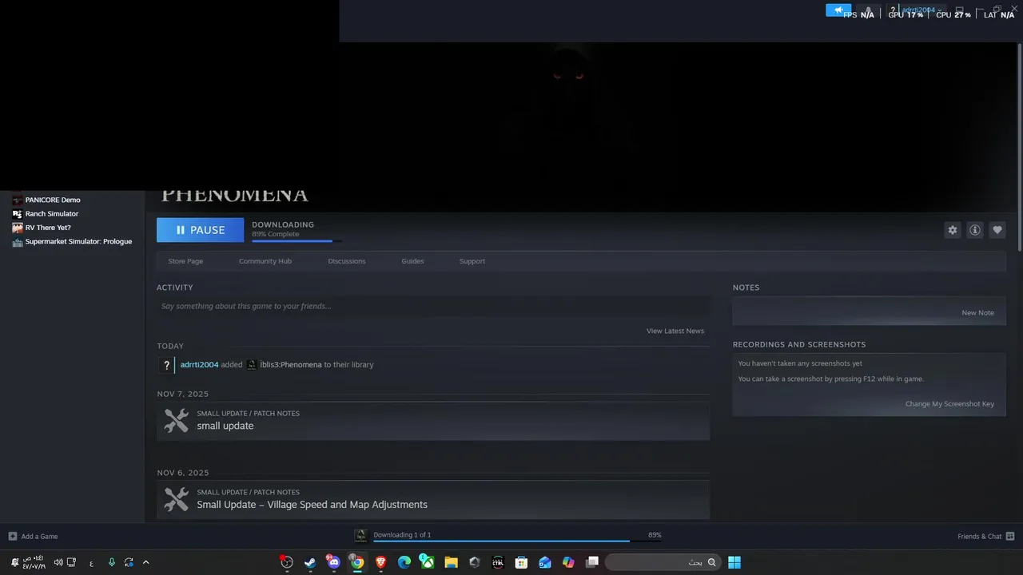Click the PANICORE Demo game icon
The image size is (1023, 575).
pos(17,200)
